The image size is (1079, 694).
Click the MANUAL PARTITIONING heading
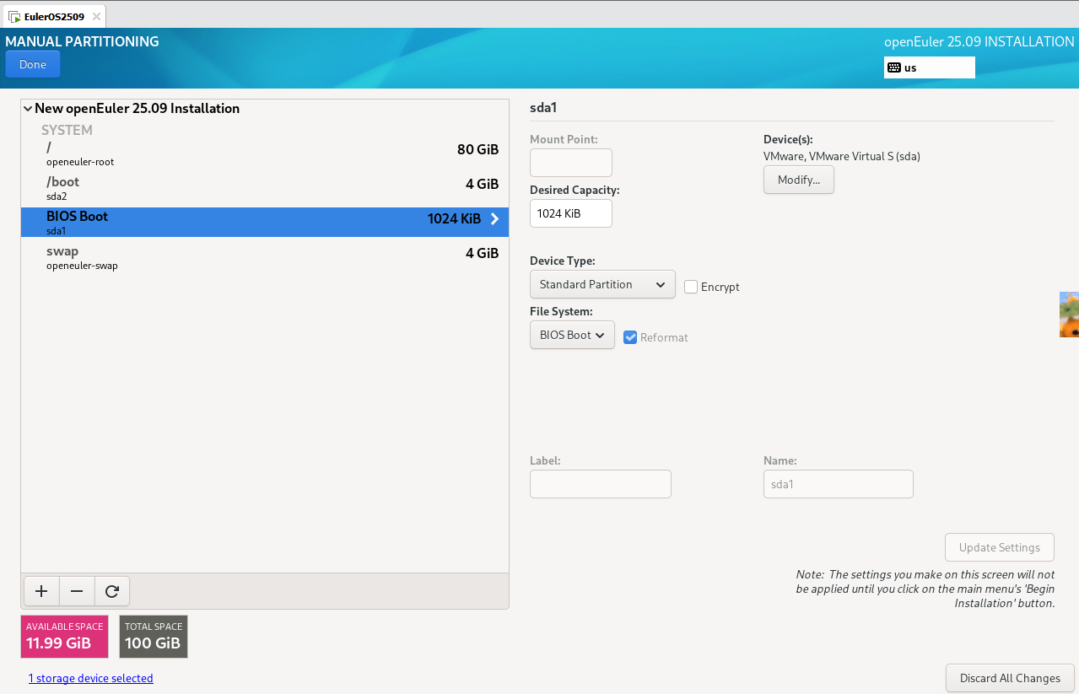tap(82, 41)
